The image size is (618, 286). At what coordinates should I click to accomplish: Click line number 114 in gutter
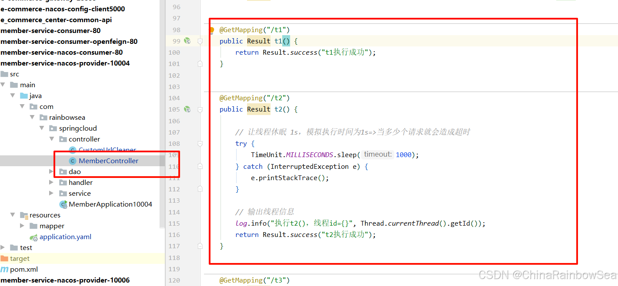(x=174, y=212)
